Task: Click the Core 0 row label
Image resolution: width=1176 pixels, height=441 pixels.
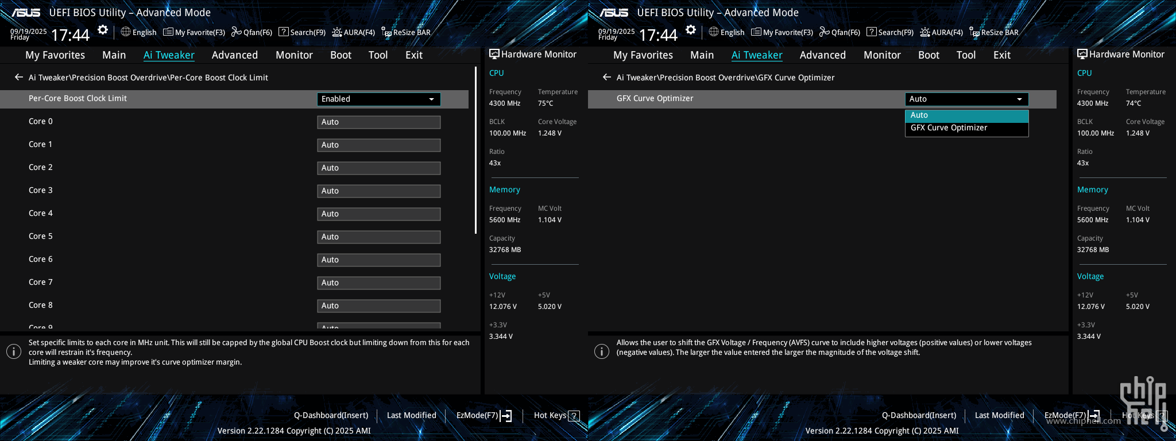Action: (41, 121)
